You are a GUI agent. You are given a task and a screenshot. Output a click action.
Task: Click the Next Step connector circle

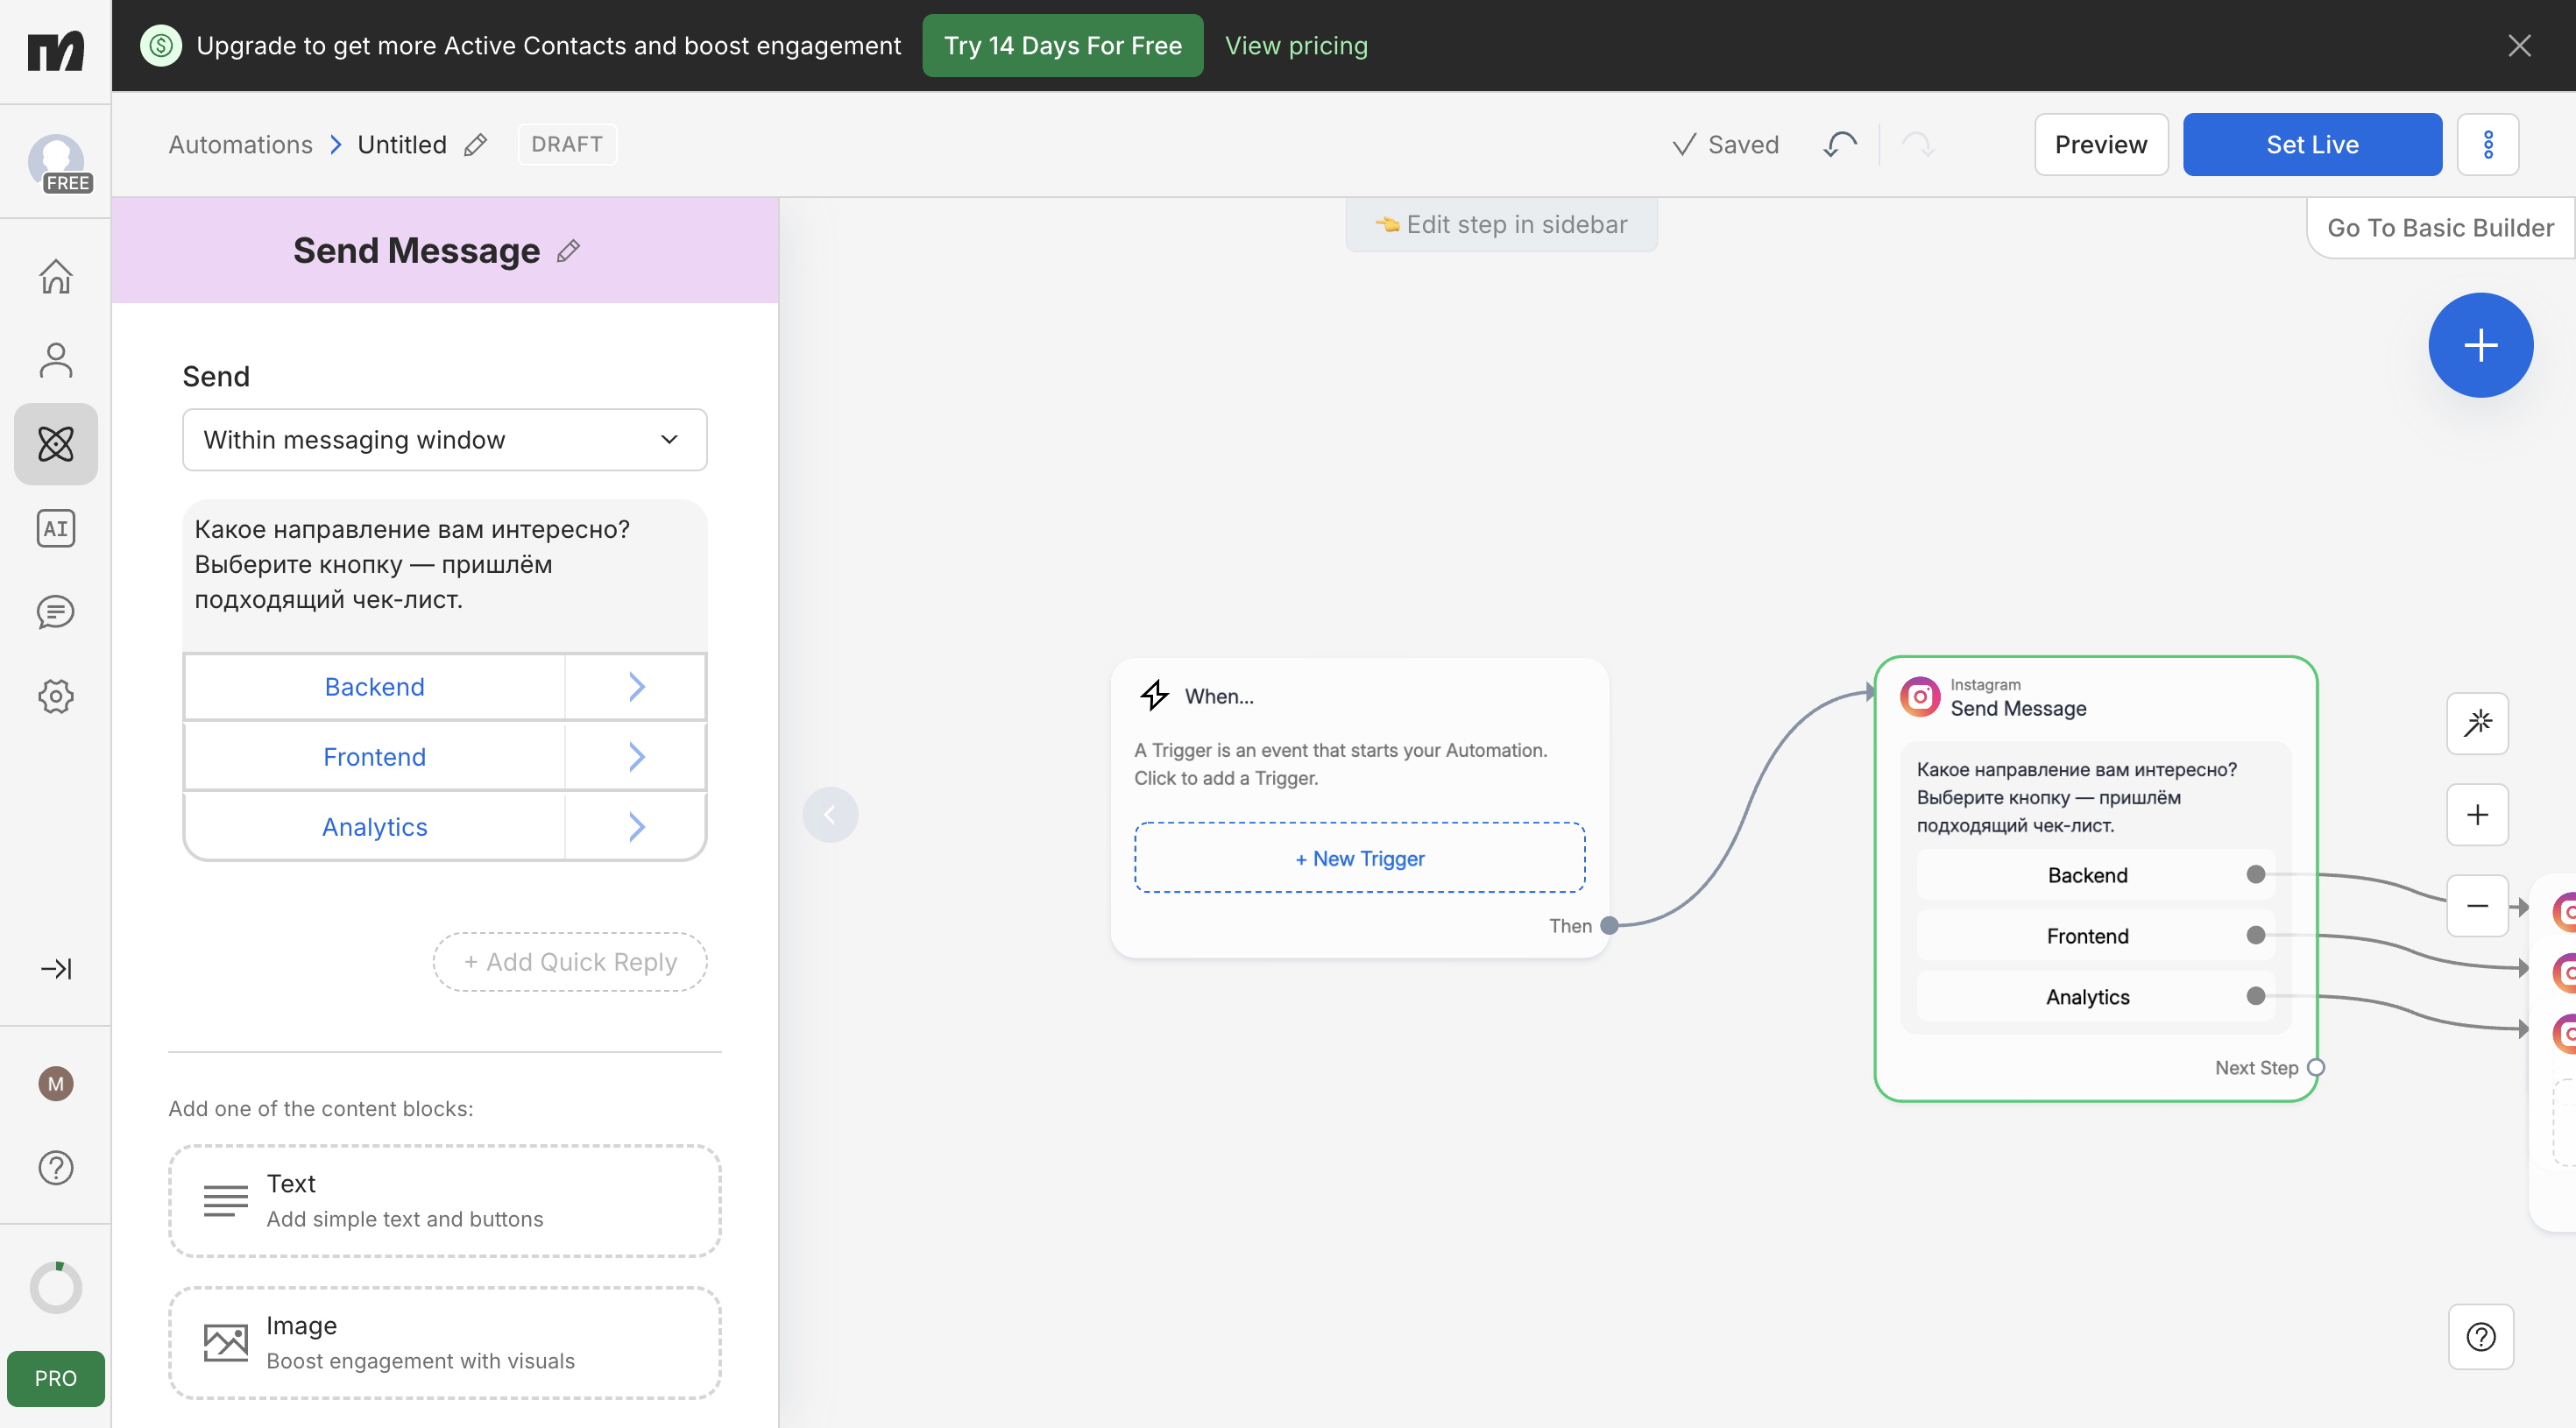click(2315, 1068)
